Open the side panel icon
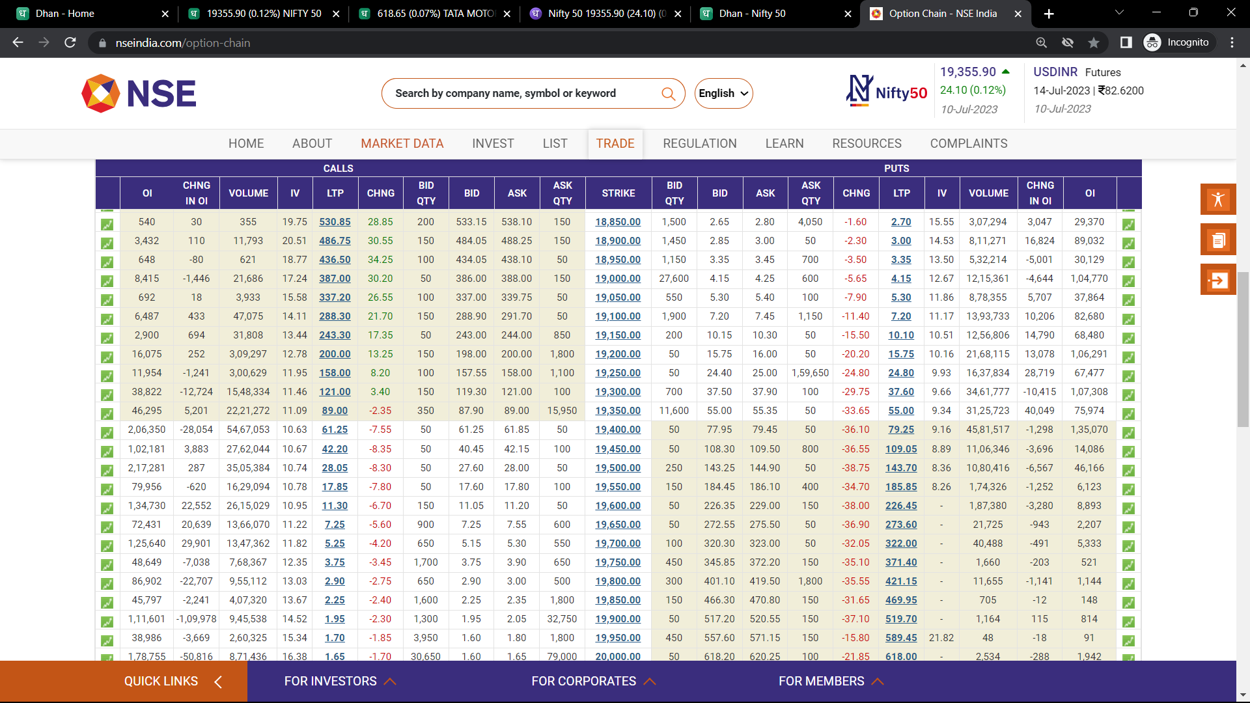1250x703 pixels. [x=1126, y=43]
